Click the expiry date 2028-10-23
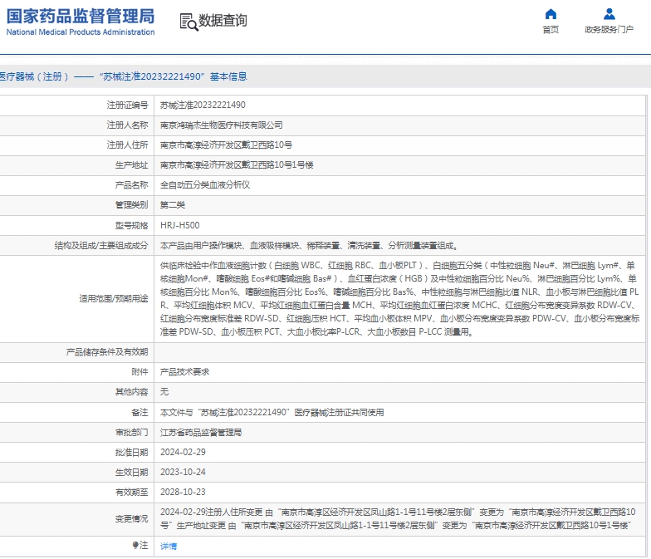 click(182, 492)
